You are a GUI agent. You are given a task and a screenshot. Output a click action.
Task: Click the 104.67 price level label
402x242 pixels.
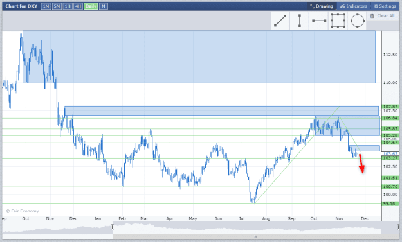tap(390, 143)
